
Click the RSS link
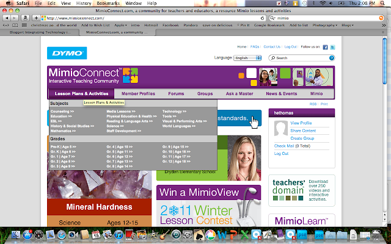click(x=313, y=104)
